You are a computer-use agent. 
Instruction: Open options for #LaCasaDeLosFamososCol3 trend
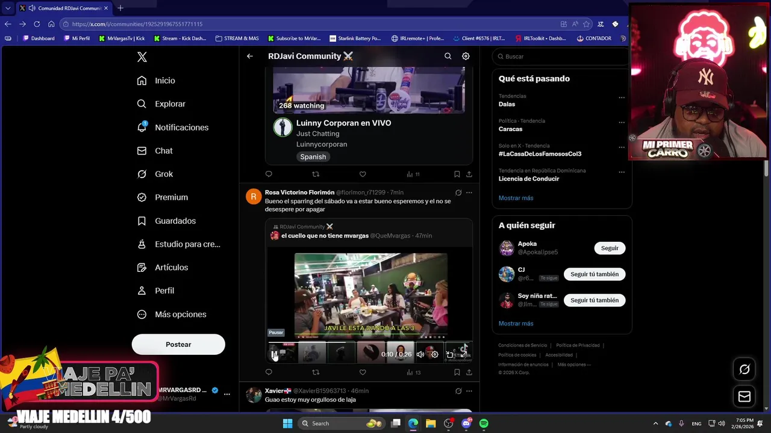622,147
